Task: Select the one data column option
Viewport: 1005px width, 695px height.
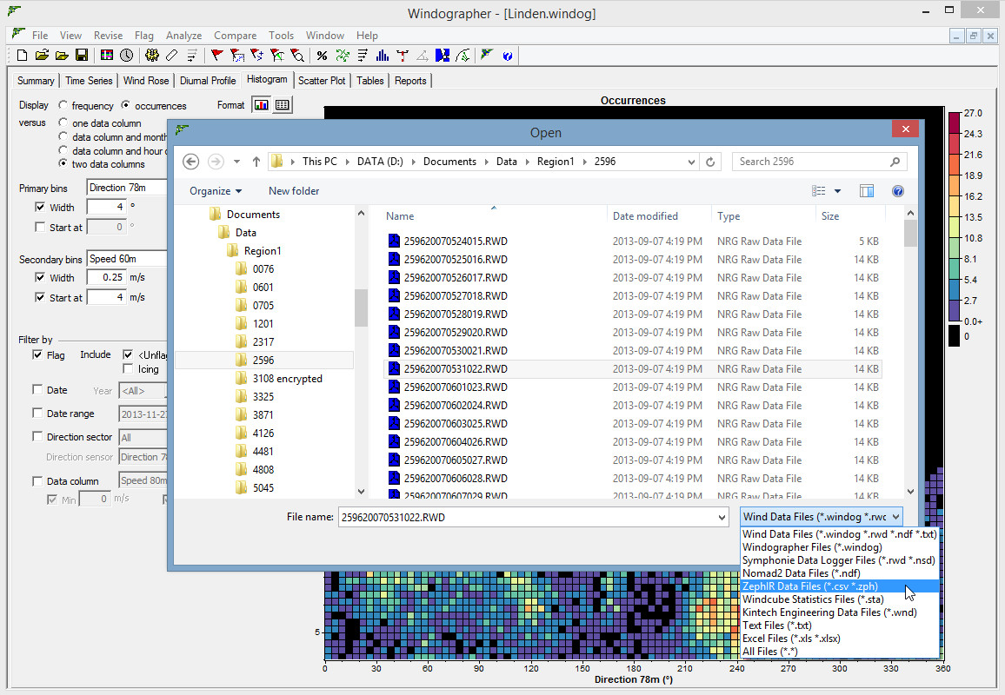Action: click(x=63, y=122)
